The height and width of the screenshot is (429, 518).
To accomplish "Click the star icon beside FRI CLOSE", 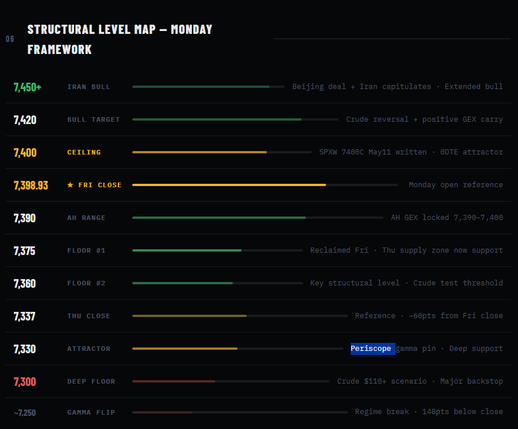I will point(70,185).
